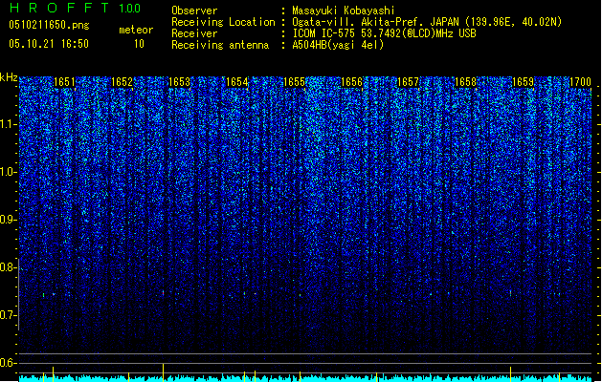Click the Receiving Location value line

[427, 22]
